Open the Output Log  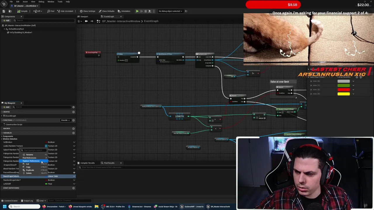pos(27,201)
